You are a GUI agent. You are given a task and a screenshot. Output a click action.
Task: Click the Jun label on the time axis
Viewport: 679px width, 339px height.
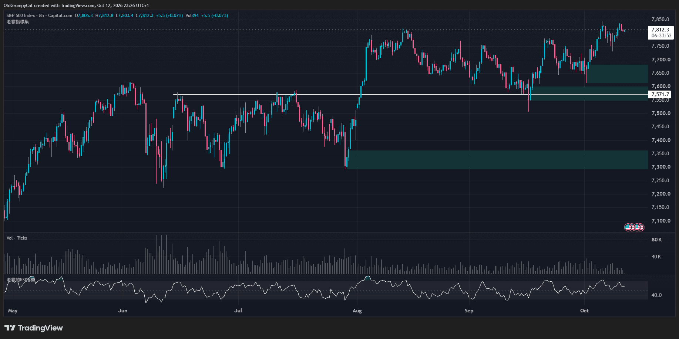pos(123,311)
